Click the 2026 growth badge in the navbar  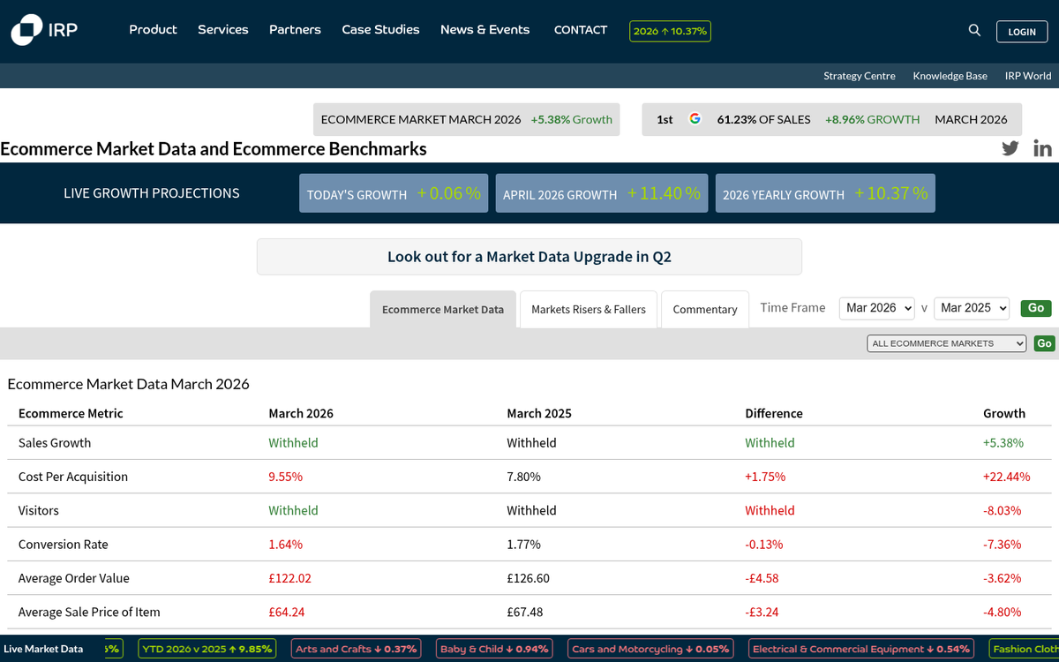[670, 31]
